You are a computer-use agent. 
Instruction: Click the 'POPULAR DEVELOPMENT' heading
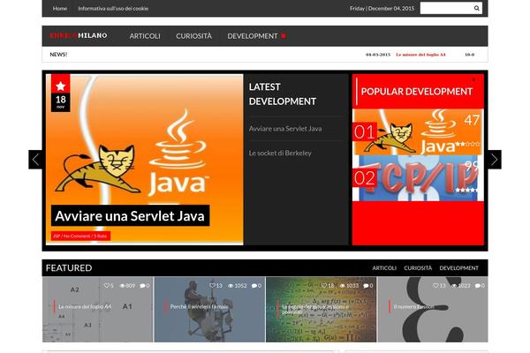pyautogui.click(x=416, y=92)
